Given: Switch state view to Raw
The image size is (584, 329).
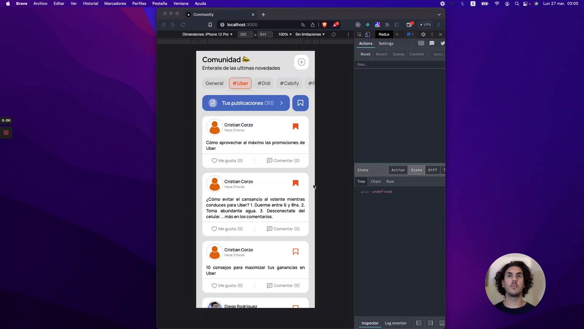Looking at the screenshot, I should point(390,181).
